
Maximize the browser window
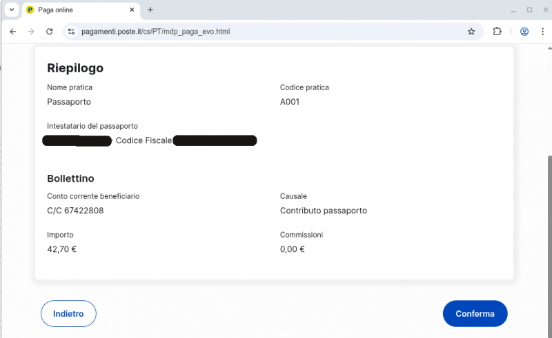point(529,10)
